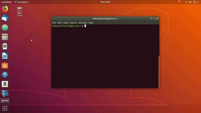Open the volume icon in top bar

(x=190, y=2)
